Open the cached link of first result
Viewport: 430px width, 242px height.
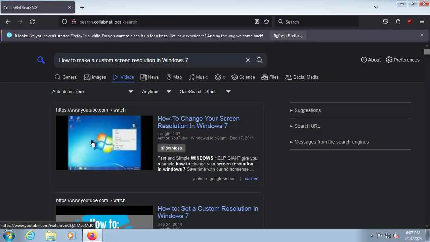tap(252, 179)
